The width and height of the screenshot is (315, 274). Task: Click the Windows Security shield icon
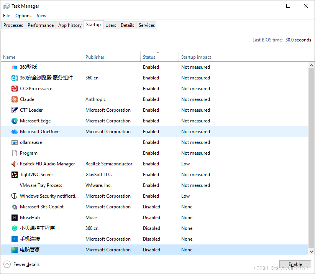(x=15, y=196)
